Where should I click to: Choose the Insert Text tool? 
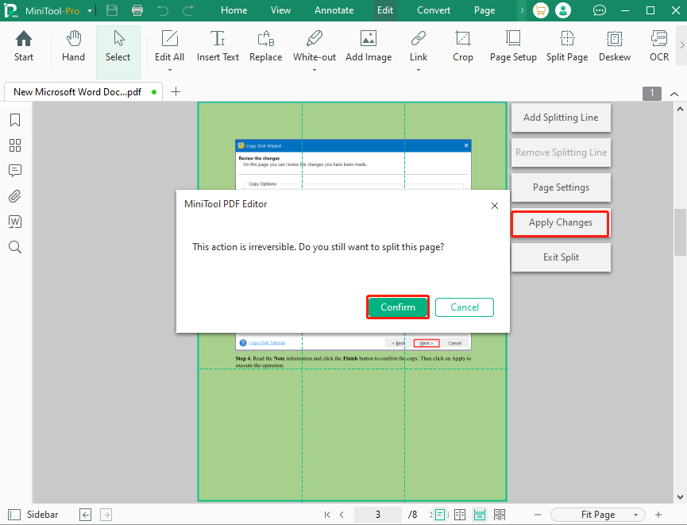pos(218,46)
